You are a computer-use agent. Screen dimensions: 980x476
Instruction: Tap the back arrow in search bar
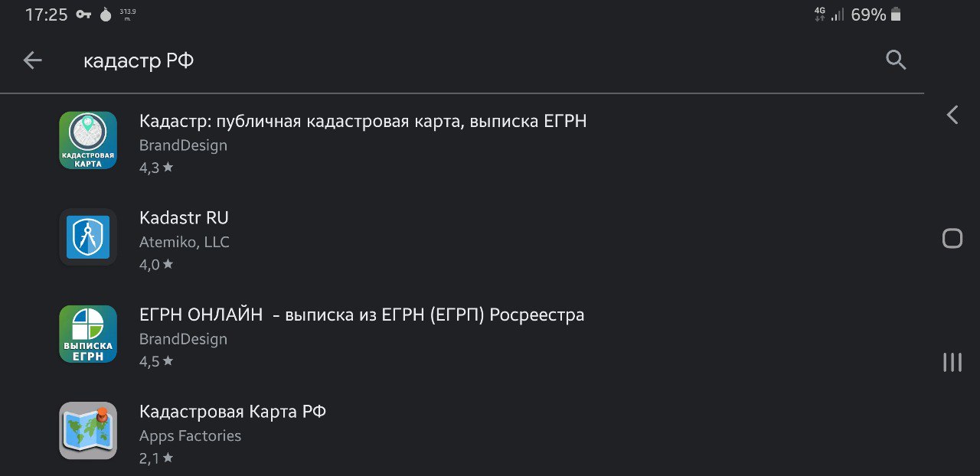coord(32,60)
